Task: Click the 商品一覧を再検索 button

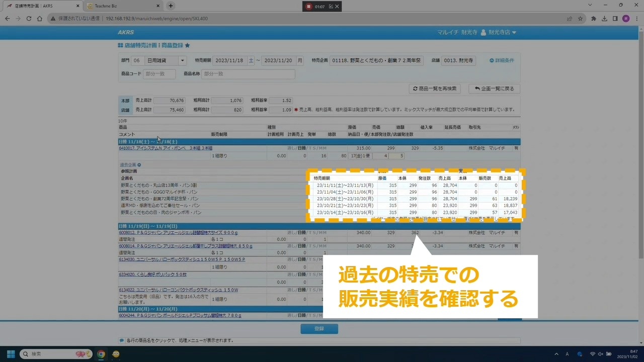Action: click(x=435, y=88)
